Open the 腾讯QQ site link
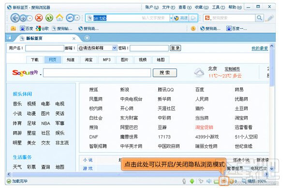The height and width of the screenshot is (188, 283). pyautogui.click(x=165, y=90)
